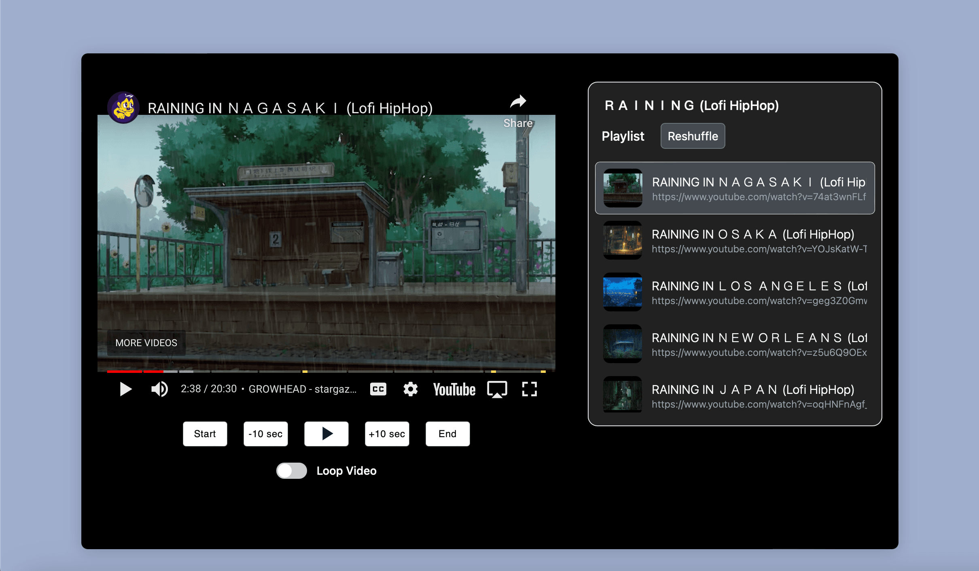Jump to video End button

447,434
